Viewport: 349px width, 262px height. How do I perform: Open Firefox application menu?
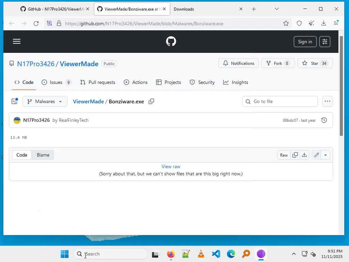coord(336,23)
